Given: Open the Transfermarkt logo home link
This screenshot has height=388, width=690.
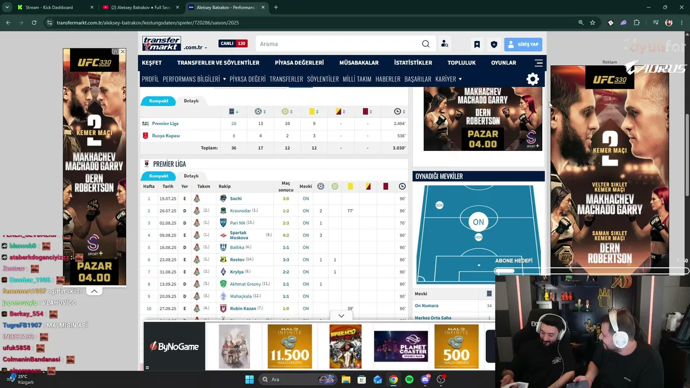Looking at the screenshot, I should (x=161, y=44).
